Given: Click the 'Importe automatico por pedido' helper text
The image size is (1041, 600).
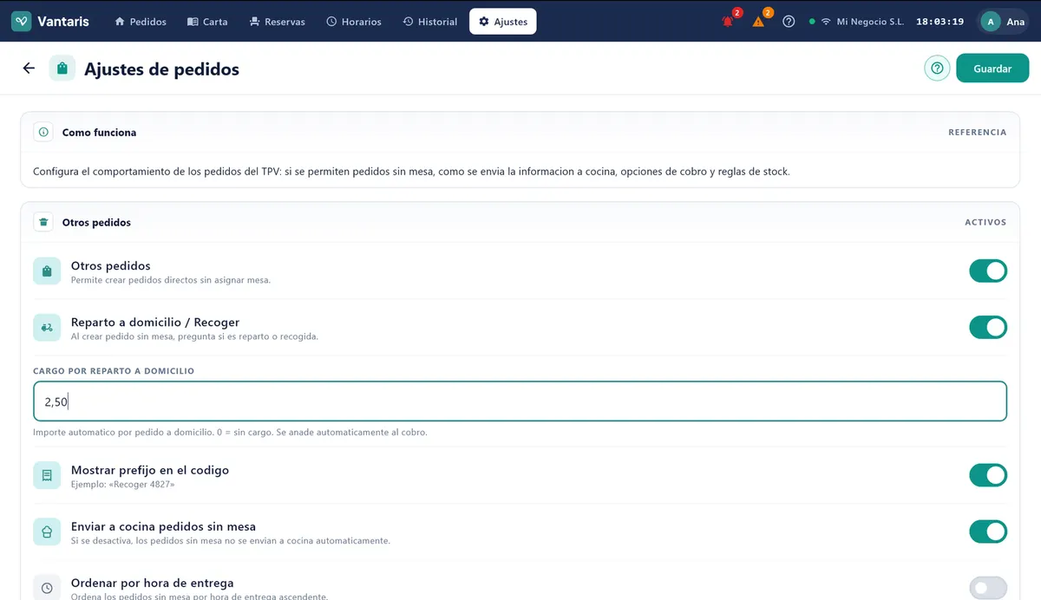Looking at the screenshot, I should pos(230,432).
